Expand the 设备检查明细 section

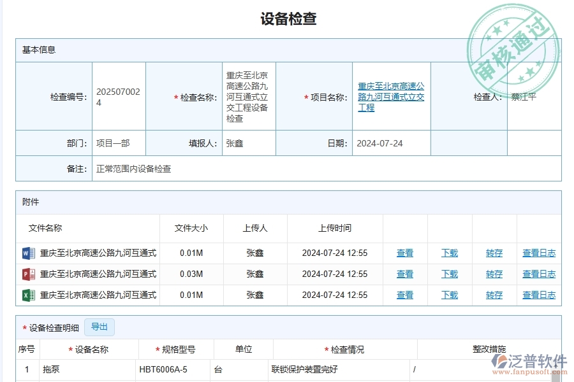coord(54,327)
